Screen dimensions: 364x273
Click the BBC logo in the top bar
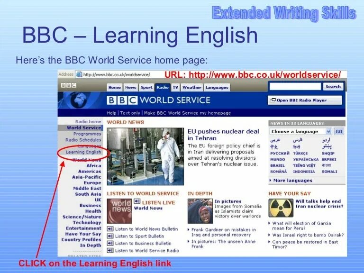click(x=68, y=85)
